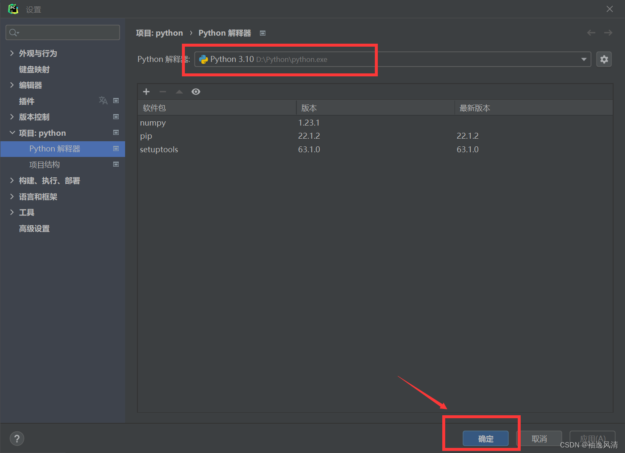Select setuptools package row
This screenshot has height=453, width=625.
(375, 149)
